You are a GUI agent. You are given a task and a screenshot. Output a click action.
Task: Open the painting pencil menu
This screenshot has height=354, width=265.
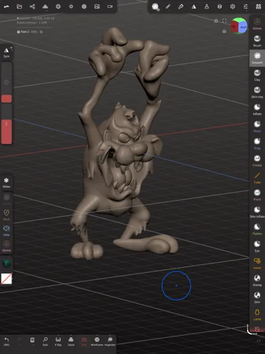[168, 7]
